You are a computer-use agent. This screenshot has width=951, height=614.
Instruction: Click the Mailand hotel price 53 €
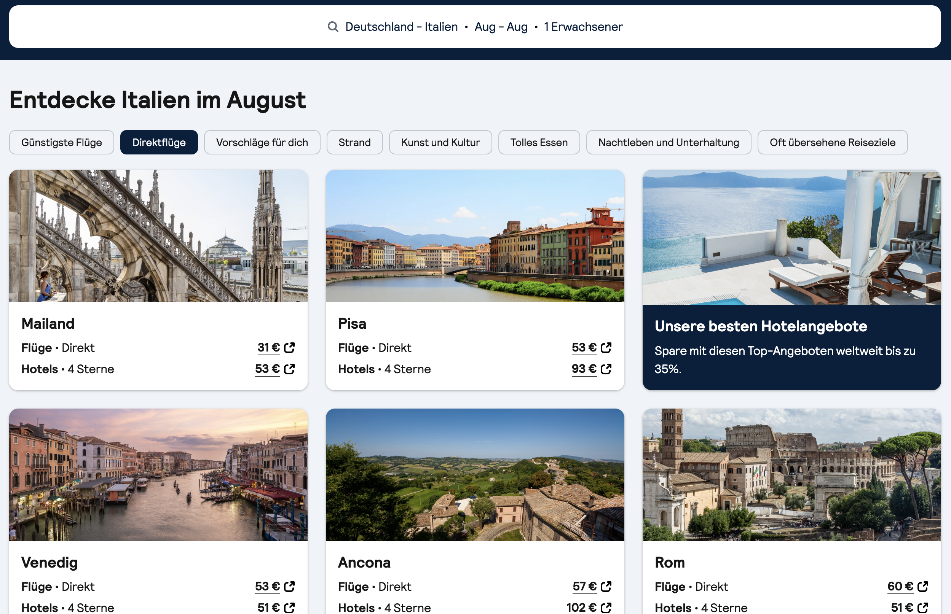[267, 369]
